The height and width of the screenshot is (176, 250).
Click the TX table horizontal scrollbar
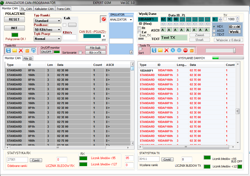click(x=186, y=147)
